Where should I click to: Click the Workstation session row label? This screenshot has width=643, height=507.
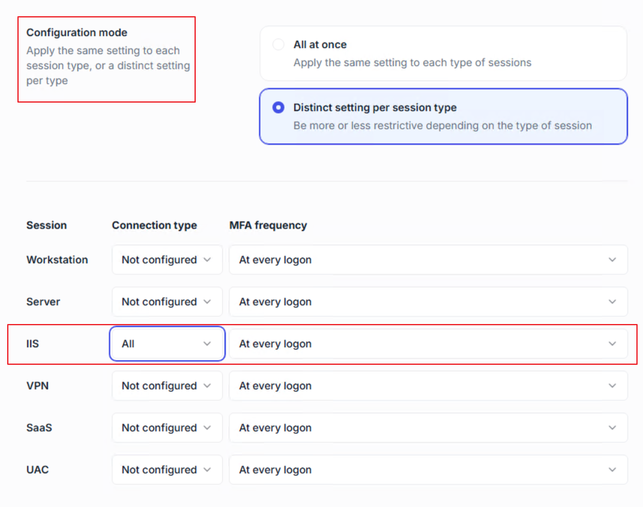coord(57,260)
